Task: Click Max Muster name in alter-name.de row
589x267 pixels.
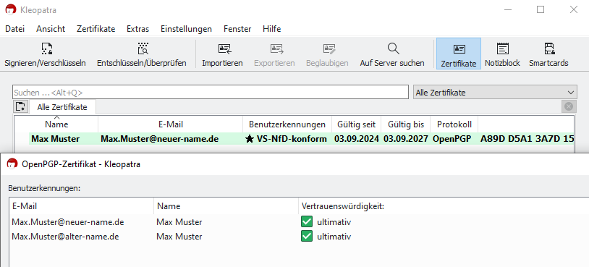Action: [179, 237]
